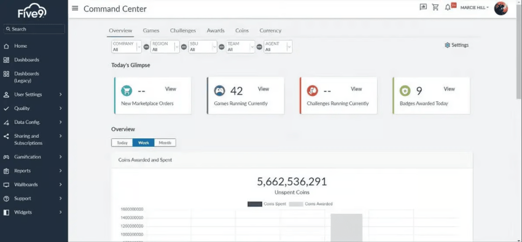
Task: Select the Today time range toggle
Action: [x=122, y=142]
